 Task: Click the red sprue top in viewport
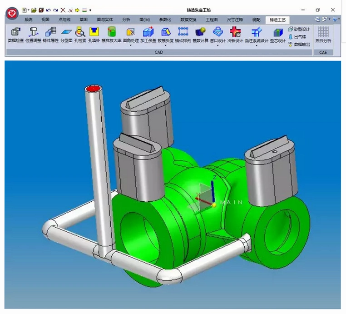(x=94, y=89)
